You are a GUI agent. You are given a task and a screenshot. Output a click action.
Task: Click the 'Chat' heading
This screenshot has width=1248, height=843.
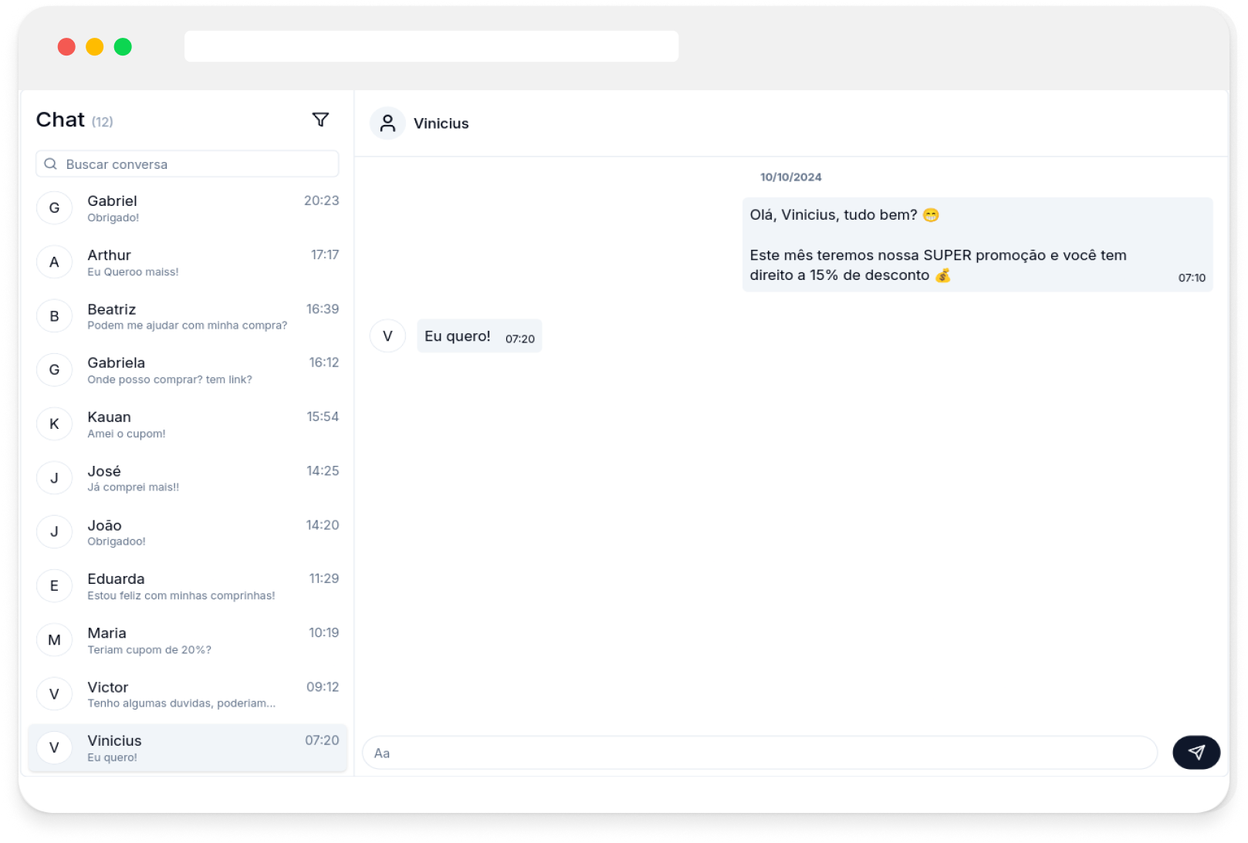pos(60,120)
